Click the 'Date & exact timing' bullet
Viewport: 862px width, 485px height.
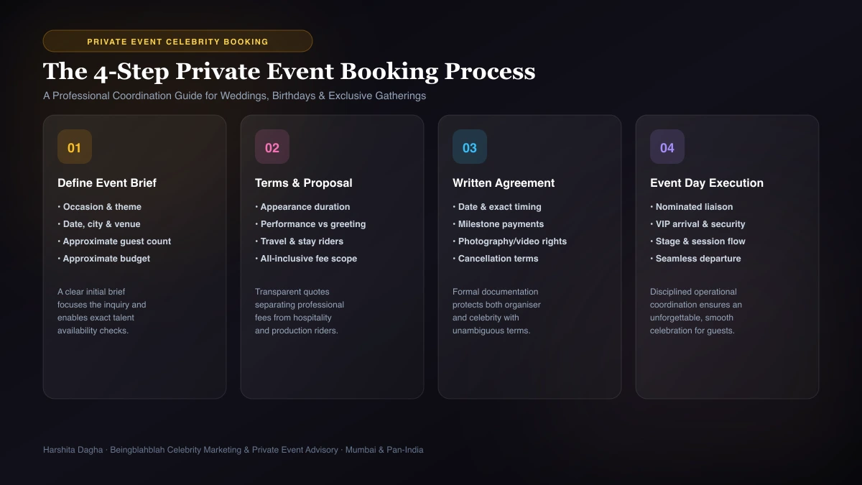click(497, 207)
